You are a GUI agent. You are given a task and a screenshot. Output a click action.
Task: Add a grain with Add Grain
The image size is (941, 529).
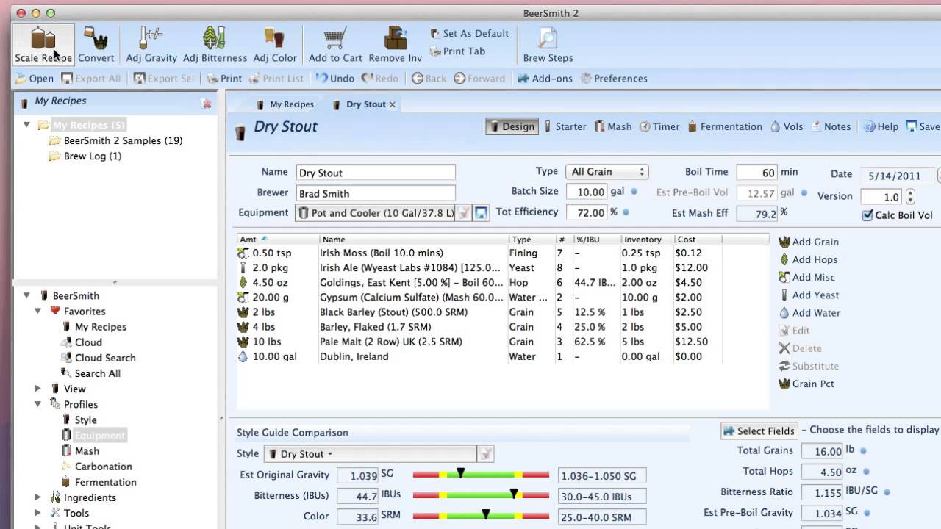click(x=808, y=242)
